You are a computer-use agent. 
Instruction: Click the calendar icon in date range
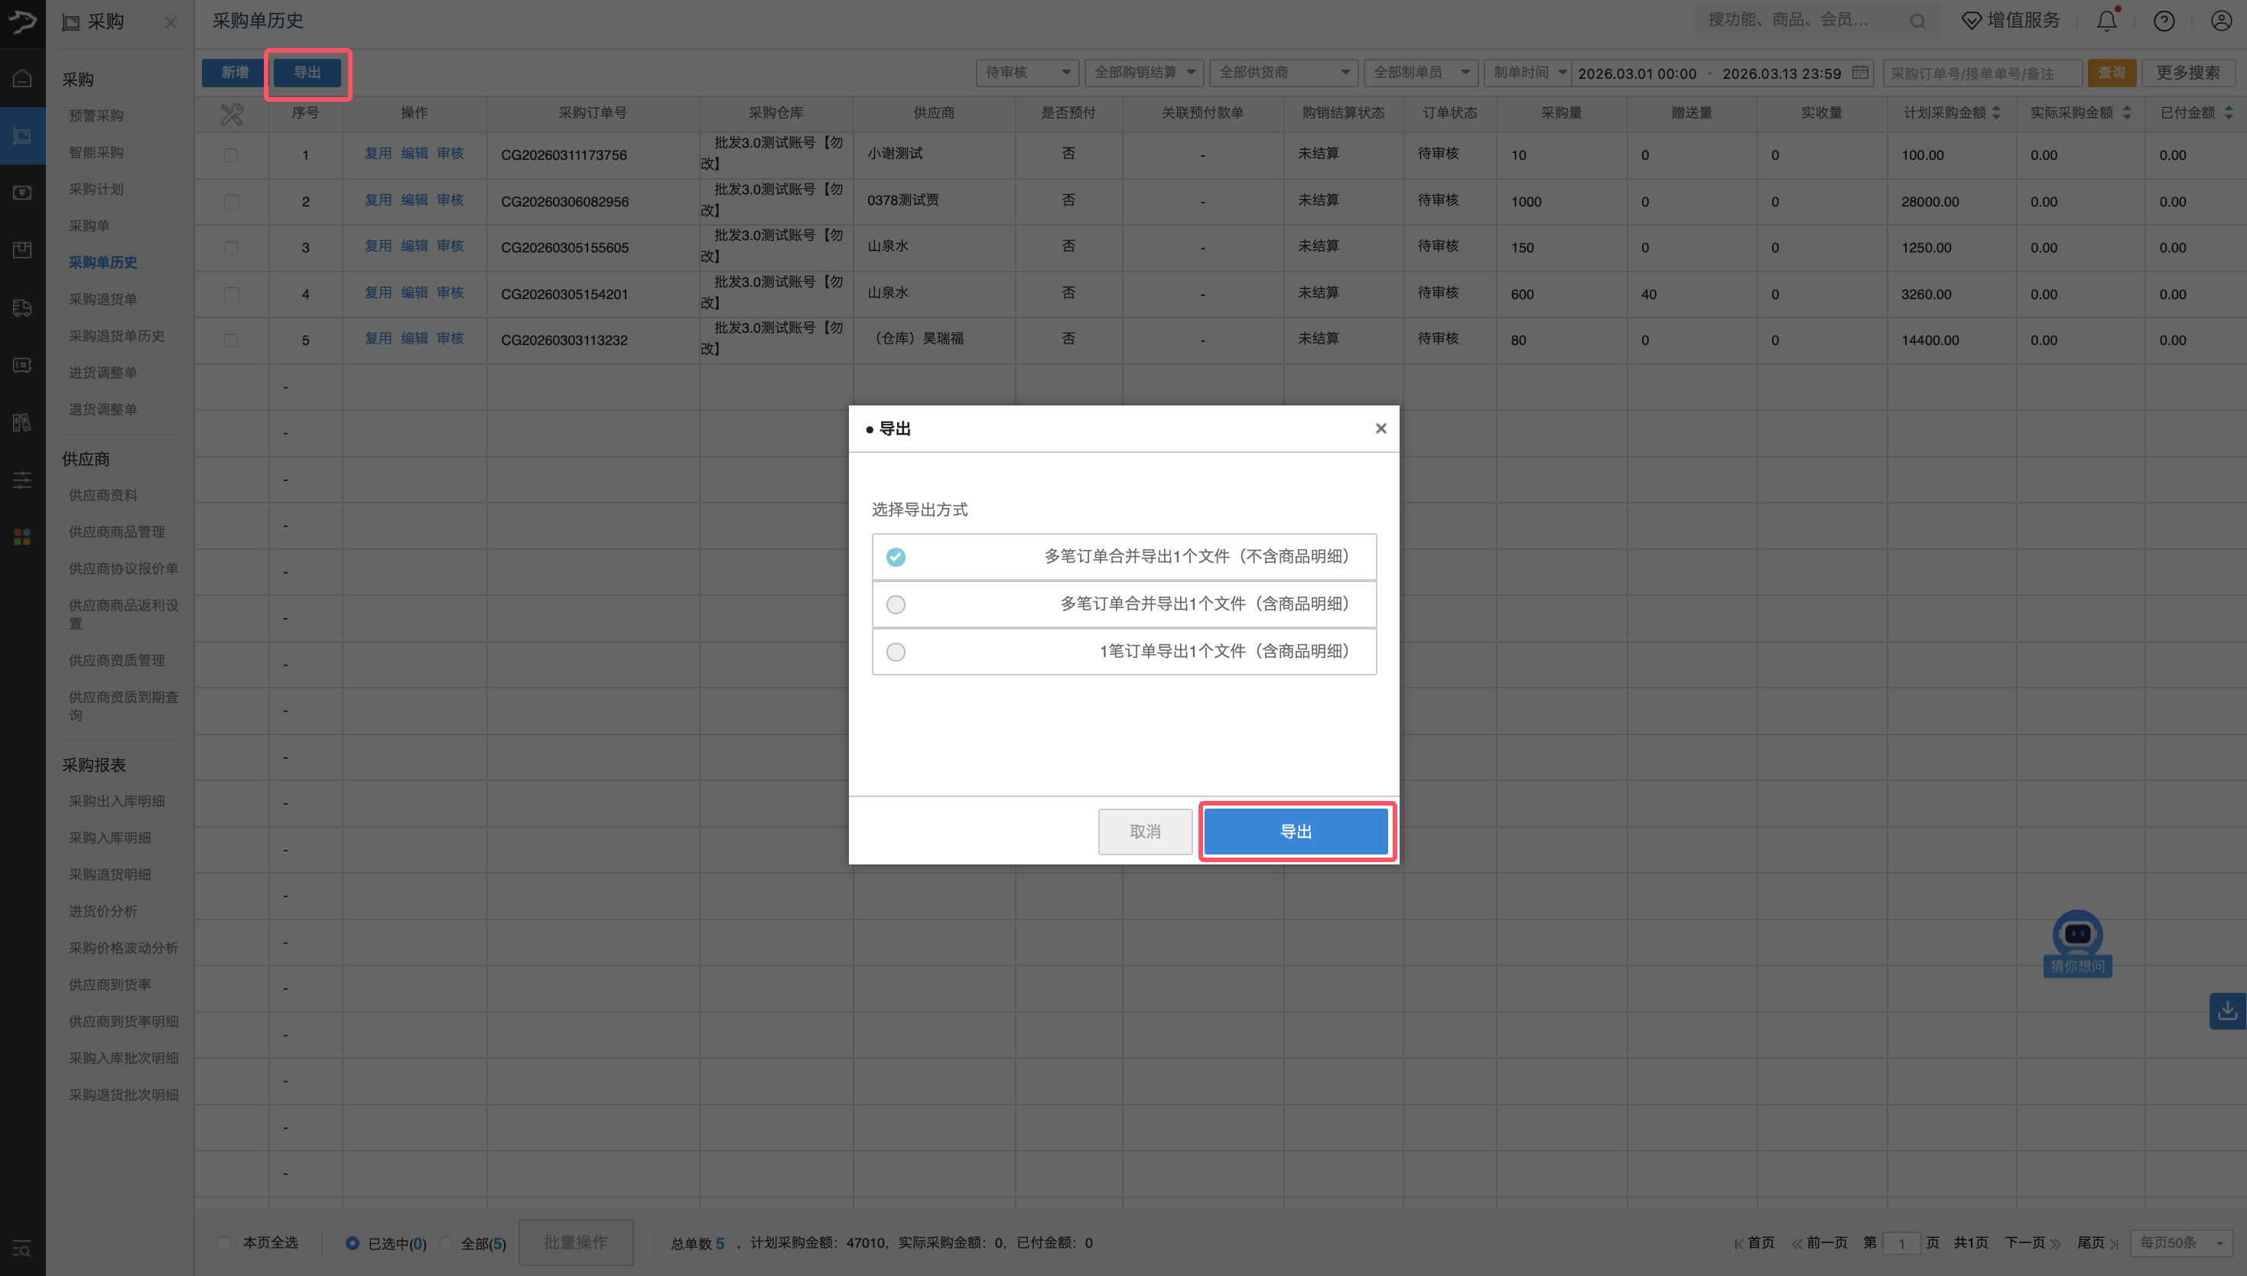(1860, 73)
